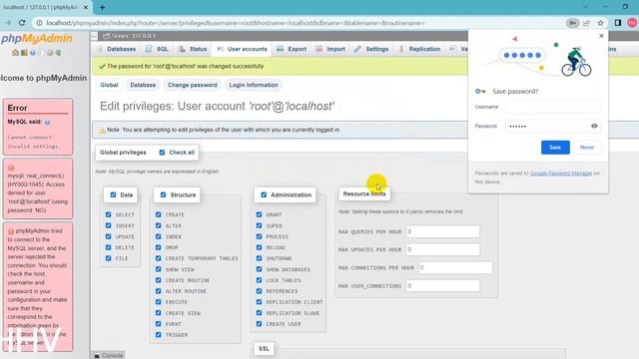This screenshot has width=639, height=359.
Task: Open Google Password Manager link
Action: pyautogui.click(x=561, y=174)
